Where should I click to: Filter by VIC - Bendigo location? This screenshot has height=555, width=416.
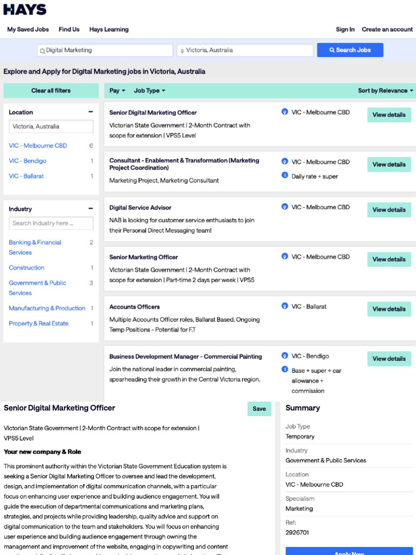click(x=28, y=161)
